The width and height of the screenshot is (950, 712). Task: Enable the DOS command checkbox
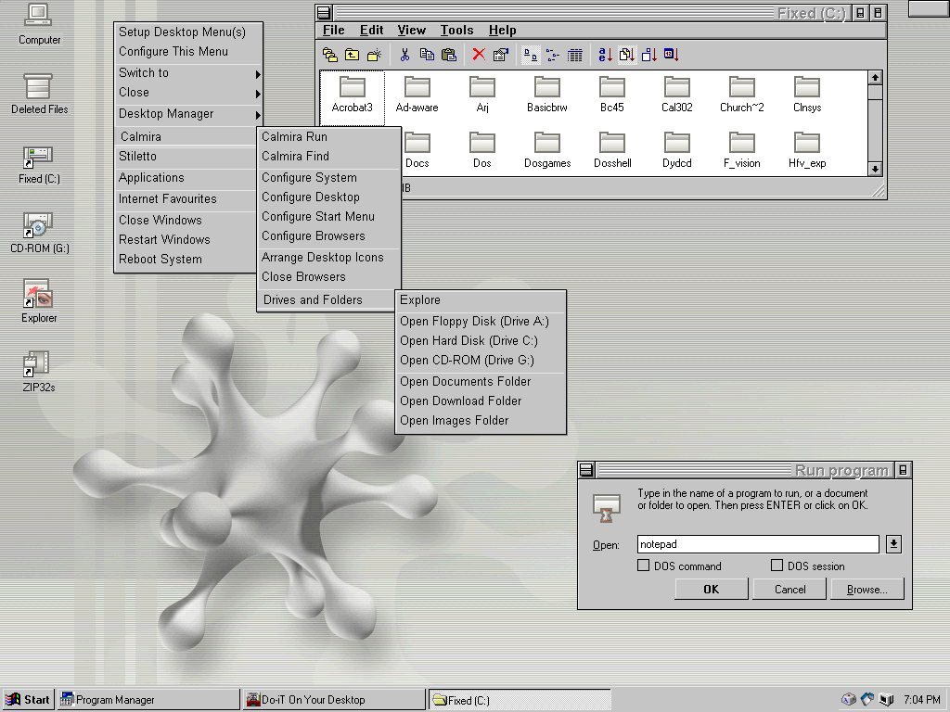[x=644, y=566]
